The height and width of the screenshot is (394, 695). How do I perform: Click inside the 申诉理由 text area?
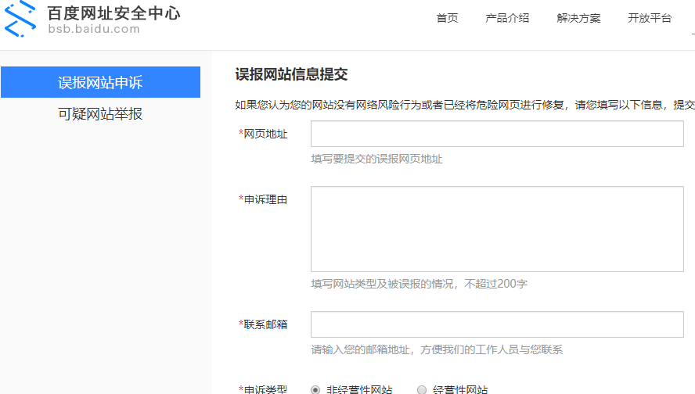click(x=497, y=228)
